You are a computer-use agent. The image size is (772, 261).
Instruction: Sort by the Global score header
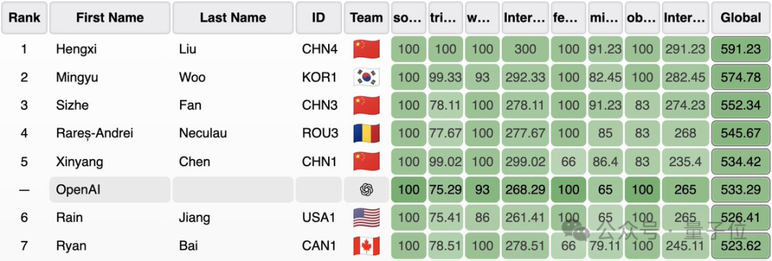click(x=741, y=18)
